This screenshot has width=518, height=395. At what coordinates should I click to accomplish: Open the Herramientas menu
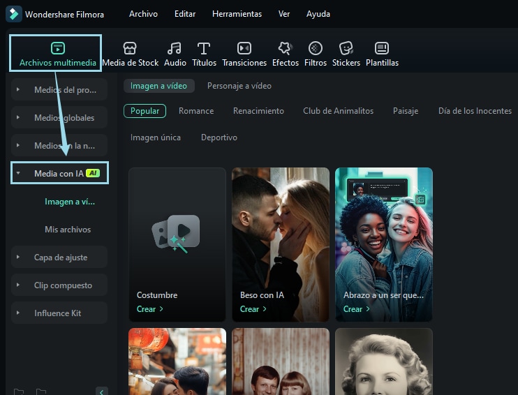click(237, 14)
